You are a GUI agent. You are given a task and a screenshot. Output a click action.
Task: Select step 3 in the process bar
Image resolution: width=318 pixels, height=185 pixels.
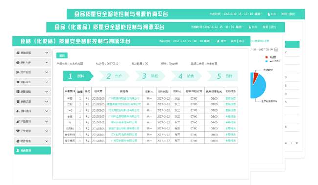[x=150, y=76]
